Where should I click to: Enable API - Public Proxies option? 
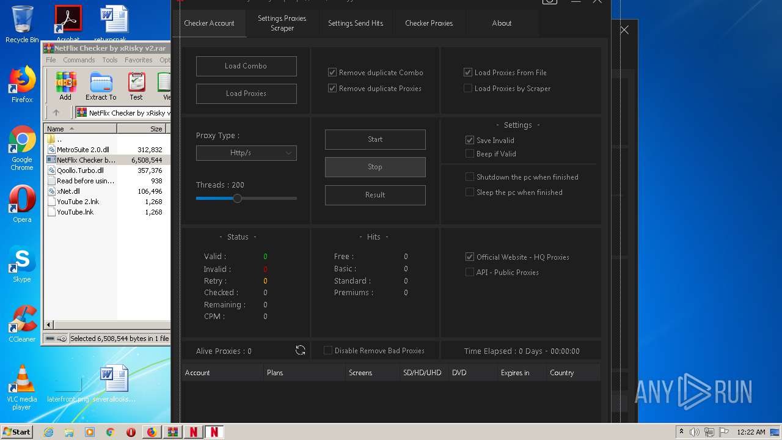pyautogui.click(x=470, y=272)
